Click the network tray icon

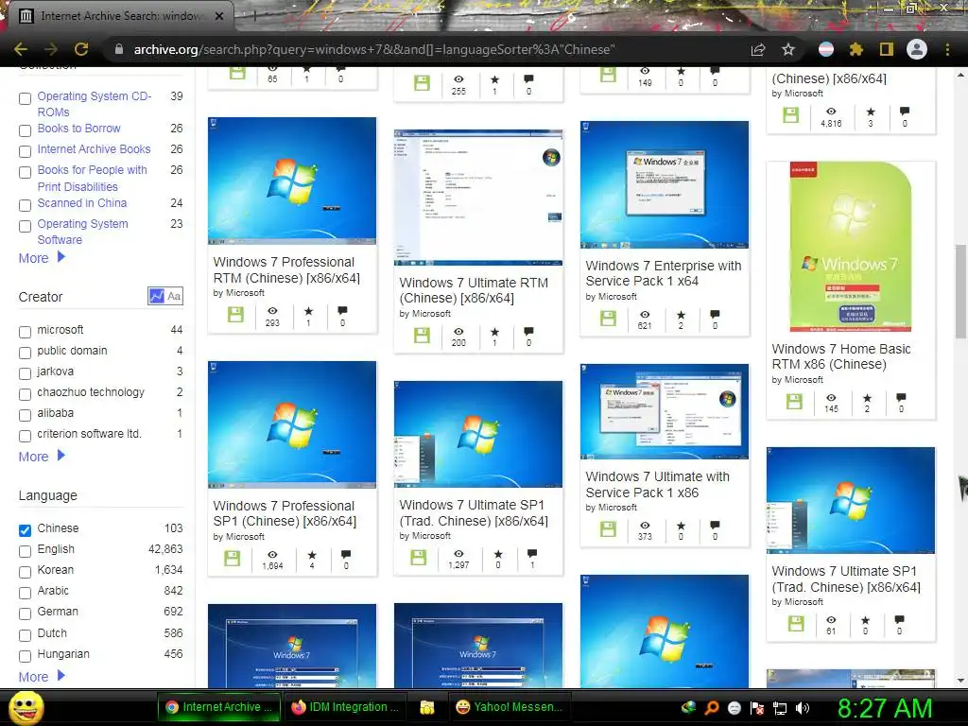point(780,708)
